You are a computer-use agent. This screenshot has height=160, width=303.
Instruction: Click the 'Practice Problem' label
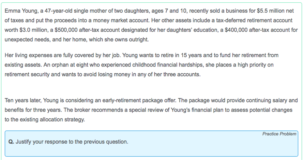279,134
